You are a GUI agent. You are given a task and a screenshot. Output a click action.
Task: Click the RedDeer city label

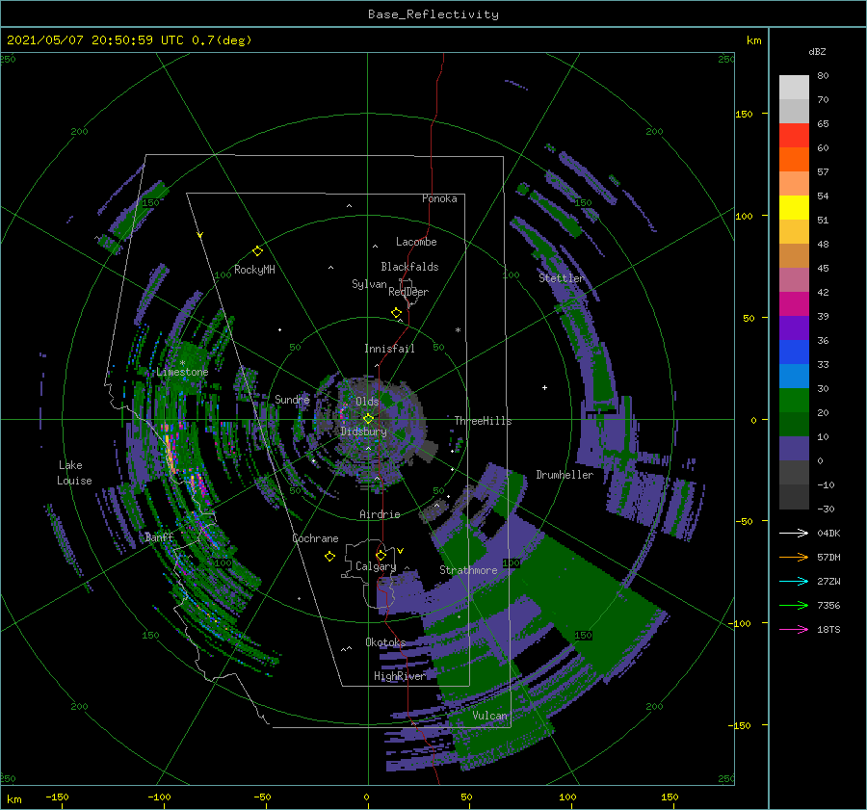point(408,292)
